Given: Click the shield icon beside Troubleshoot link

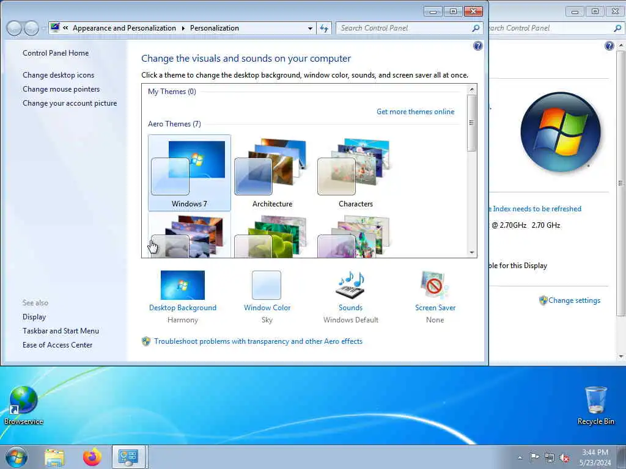Looking at the screenshot, I should click(146, 341).
